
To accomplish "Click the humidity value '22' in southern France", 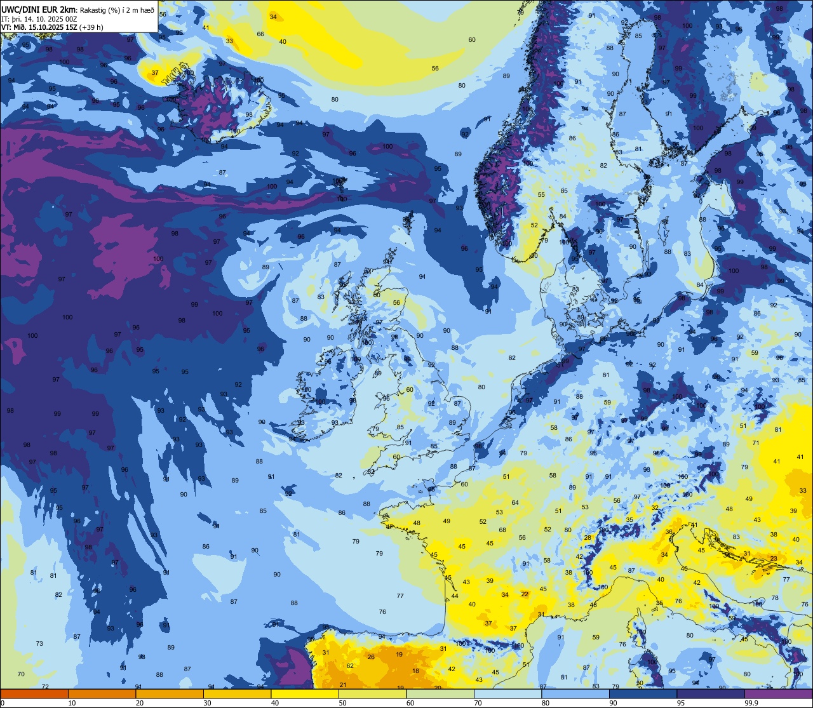I will 525,594.
